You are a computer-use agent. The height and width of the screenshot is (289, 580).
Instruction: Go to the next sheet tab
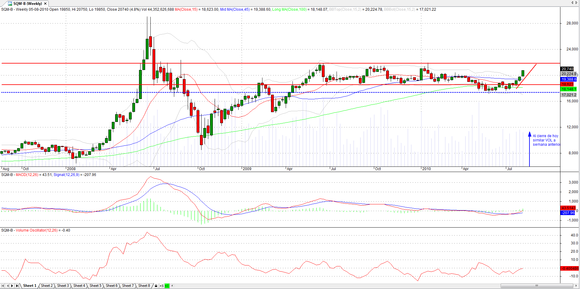12,286
